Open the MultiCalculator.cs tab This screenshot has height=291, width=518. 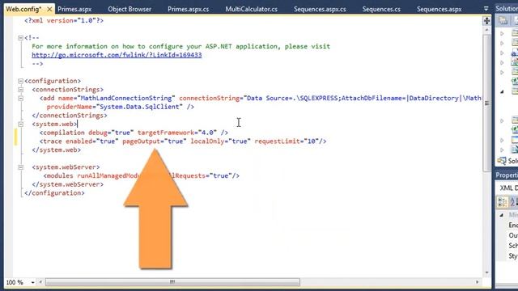(x=252, y=9)
